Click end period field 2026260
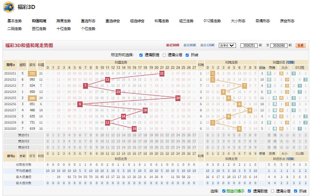Image resolution: width=310 pixels, height=196 pixels. tap(279, 45)
